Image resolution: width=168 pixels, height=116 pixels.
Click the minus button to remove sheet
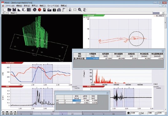7,13
